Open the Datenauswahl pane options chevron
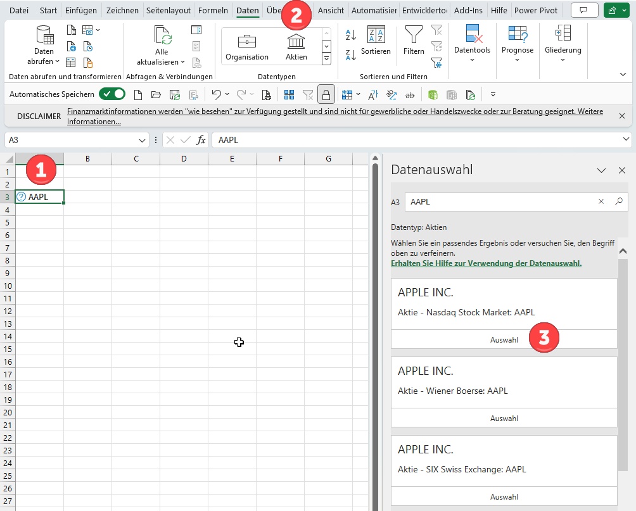The image size is (636, 511). (602, 170)
